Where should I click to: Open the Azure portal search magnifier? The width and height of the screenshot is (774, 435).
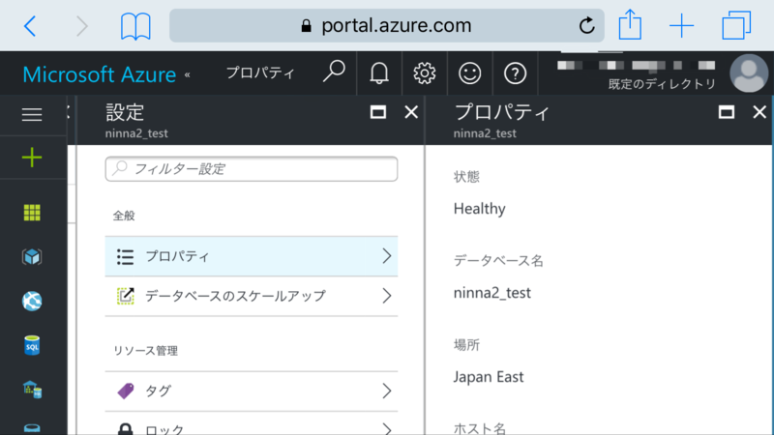(334, 72)
